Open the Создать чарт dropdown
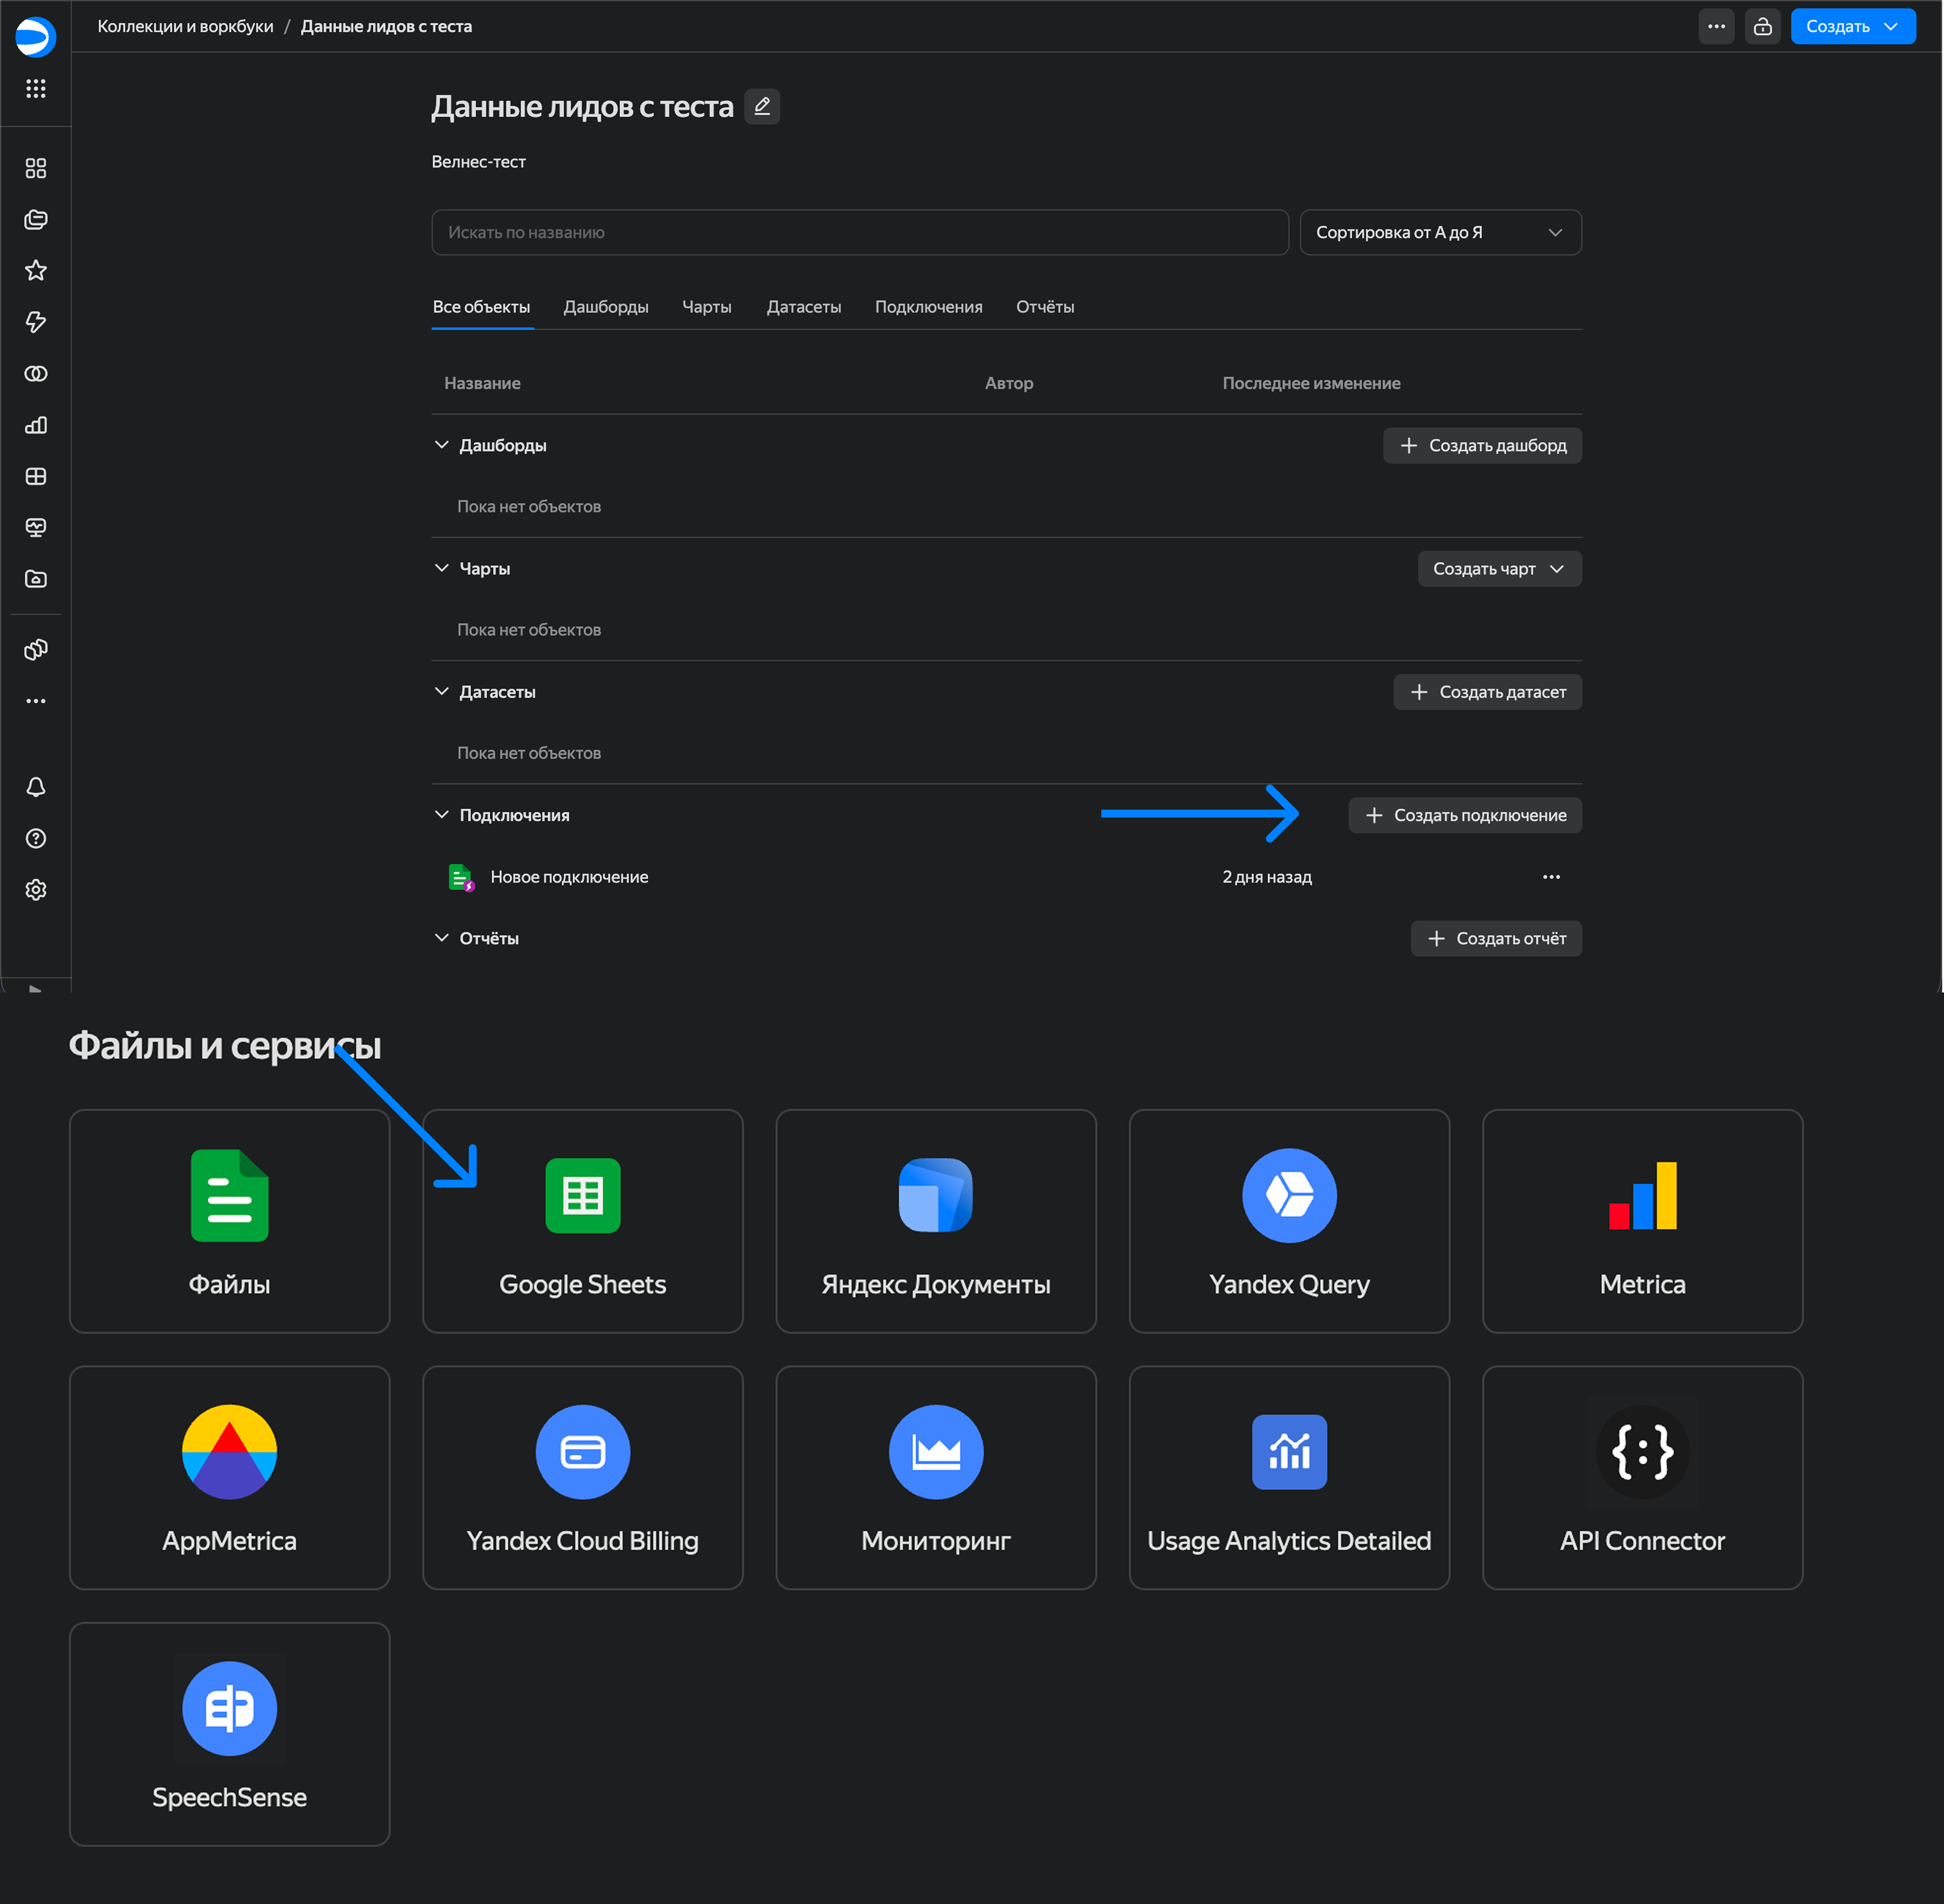The image size is (1944, 1904). [1500, 569]
